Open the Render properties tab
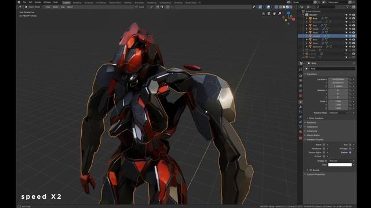Viewport: 371px width, 208px height. 301,76
